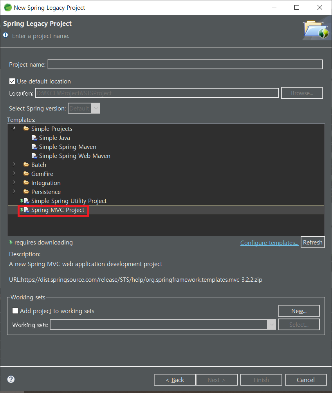This screenshot has width=332, height=393.
Task: Open the help question mark icon
Action: pyautogui.click(x=11, y=379)
